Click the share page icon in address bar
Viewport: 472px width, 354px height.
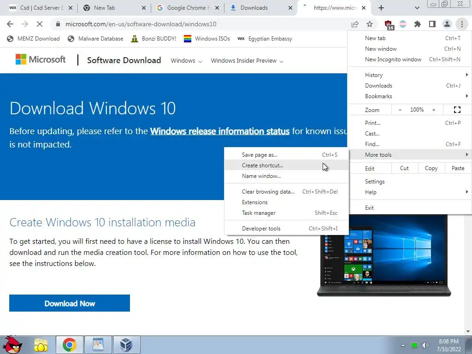pyautogui.click(x=355, y=24)
